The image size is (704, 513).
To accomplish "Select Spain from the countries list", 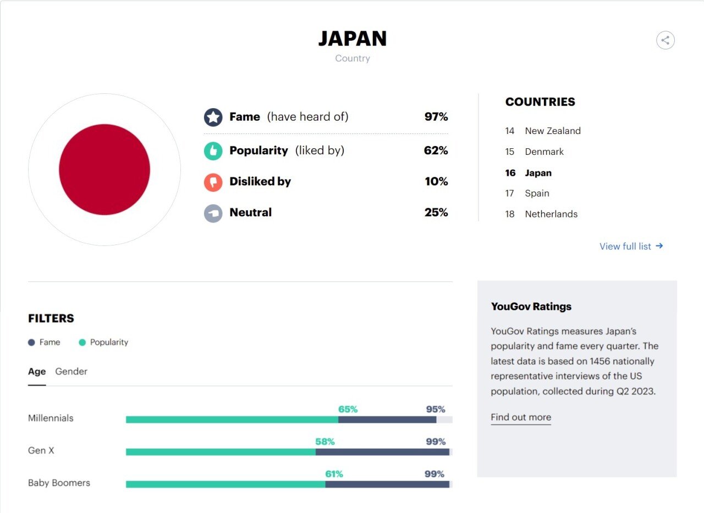I will pyautogui.click(x=537, y=193).
